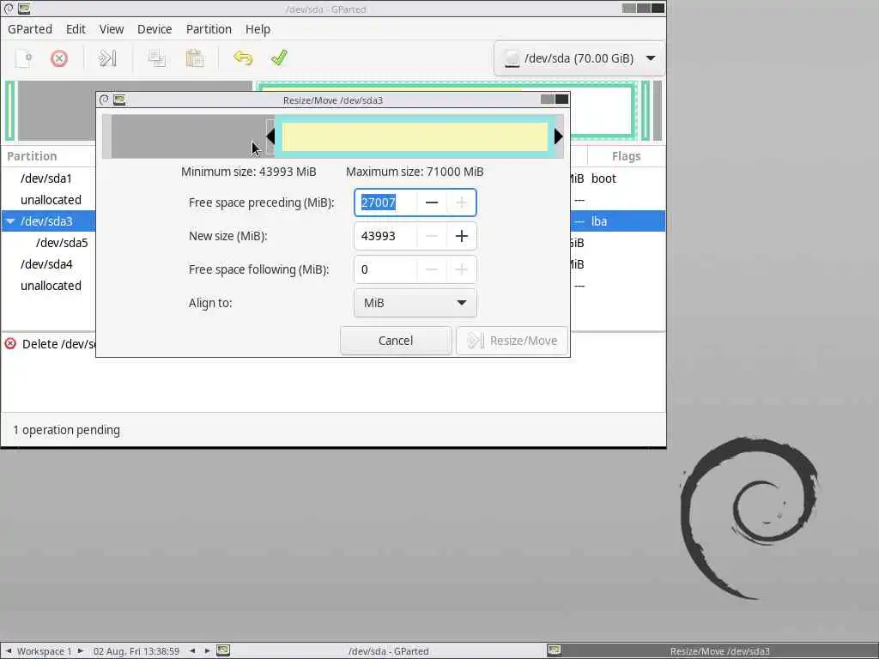Focus the New size (MiB) field
The height and width of the screenshot is (659, 879).
pyautogui.click(x=385, y=236)
